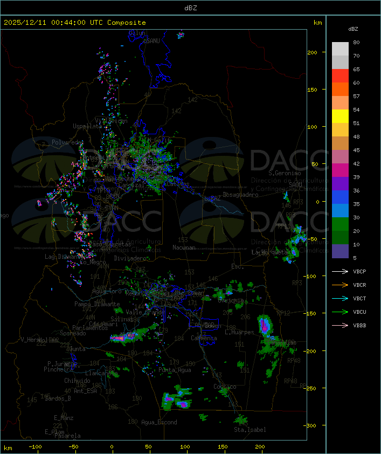Click the L.Huarpes map label
The image size is (381, 454).
tap(239, 332)
